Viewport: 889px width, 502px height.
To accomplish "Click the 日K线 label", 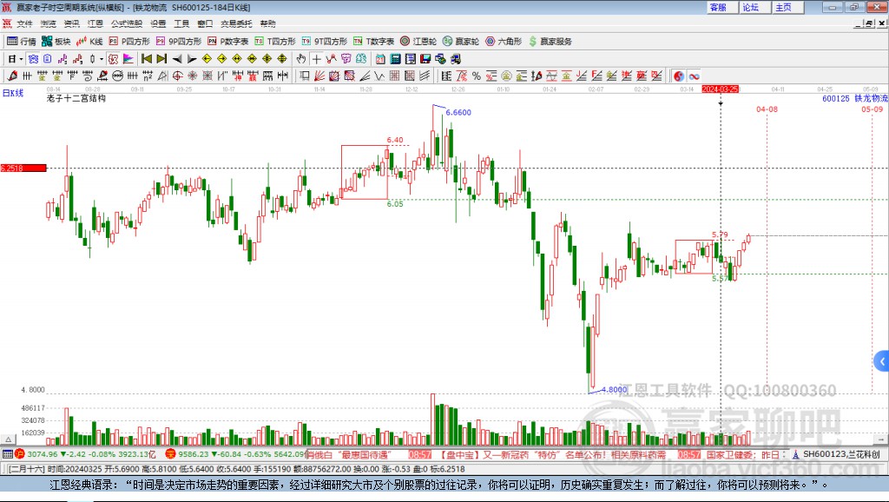I will coord(13,93).
